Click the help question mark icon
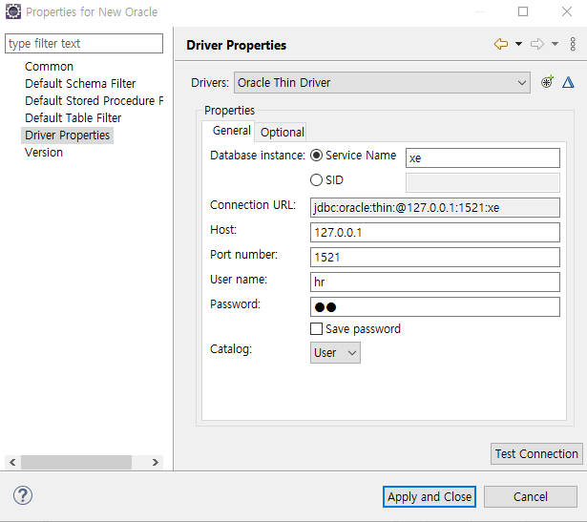 pos(23,495)
